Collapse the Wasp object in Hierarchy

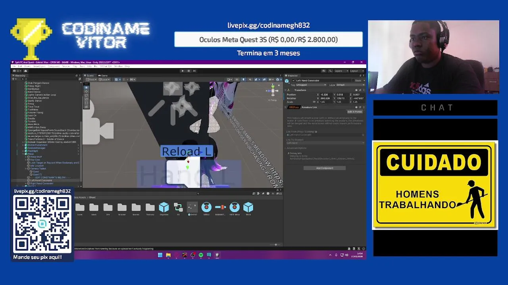pos(23,154)
